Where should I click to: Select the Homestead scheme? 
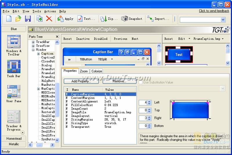(x=14, y=138)
